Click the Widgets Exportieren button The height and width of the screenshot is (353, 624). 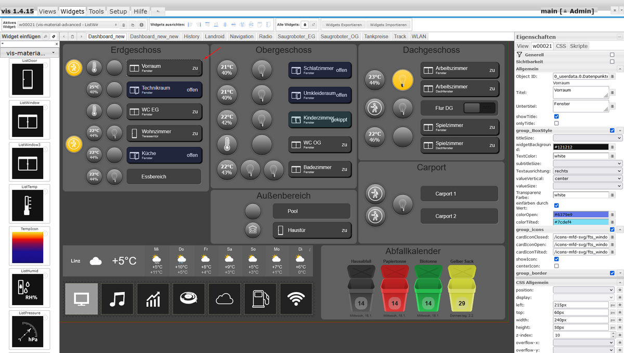coord(344,24)
